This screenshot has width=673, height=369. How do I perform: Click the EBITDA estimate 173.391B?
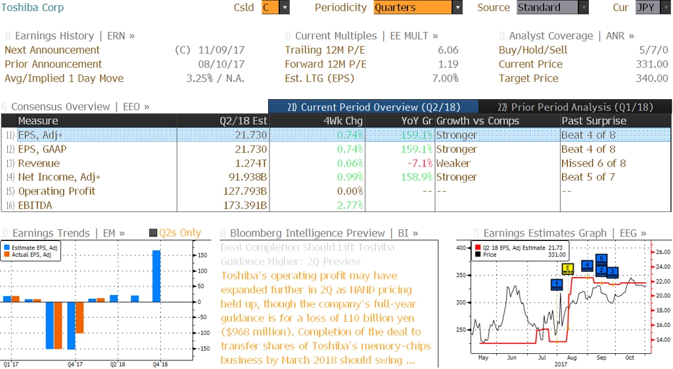[x=245, y=206]
